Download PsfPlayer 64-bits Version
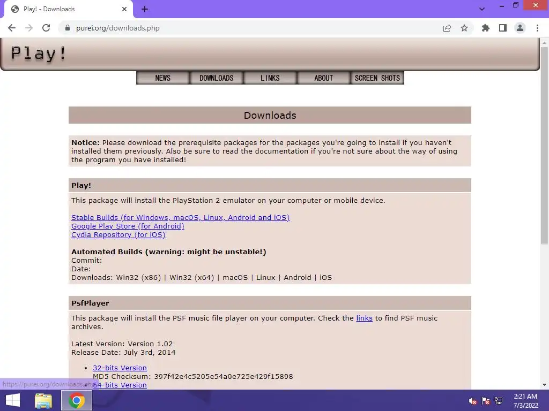The height and width of the screenshot is (411, 549). [120, 385]
